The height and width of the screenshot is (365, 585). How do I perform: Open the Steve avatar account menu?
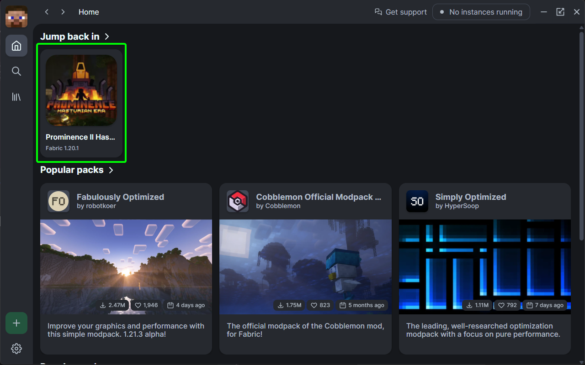pos(16,16)
